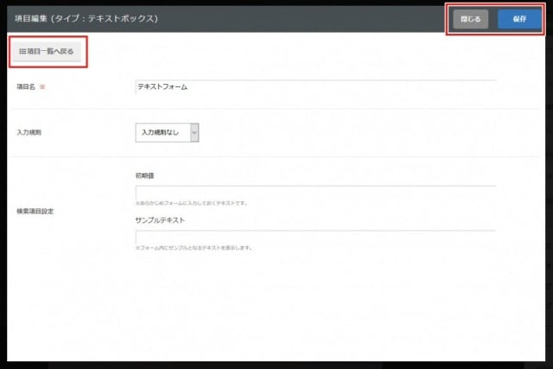Click the 初期値 heading text
The height and width of the screenshot is (369, 553).
[x=144, y=175]
